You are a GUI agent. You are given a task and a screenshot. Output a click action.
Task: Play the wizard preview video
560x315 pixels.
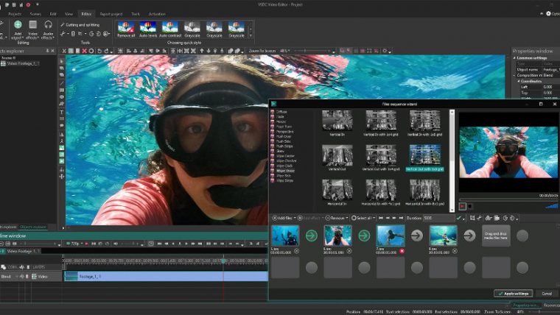(x=463, y=206)
